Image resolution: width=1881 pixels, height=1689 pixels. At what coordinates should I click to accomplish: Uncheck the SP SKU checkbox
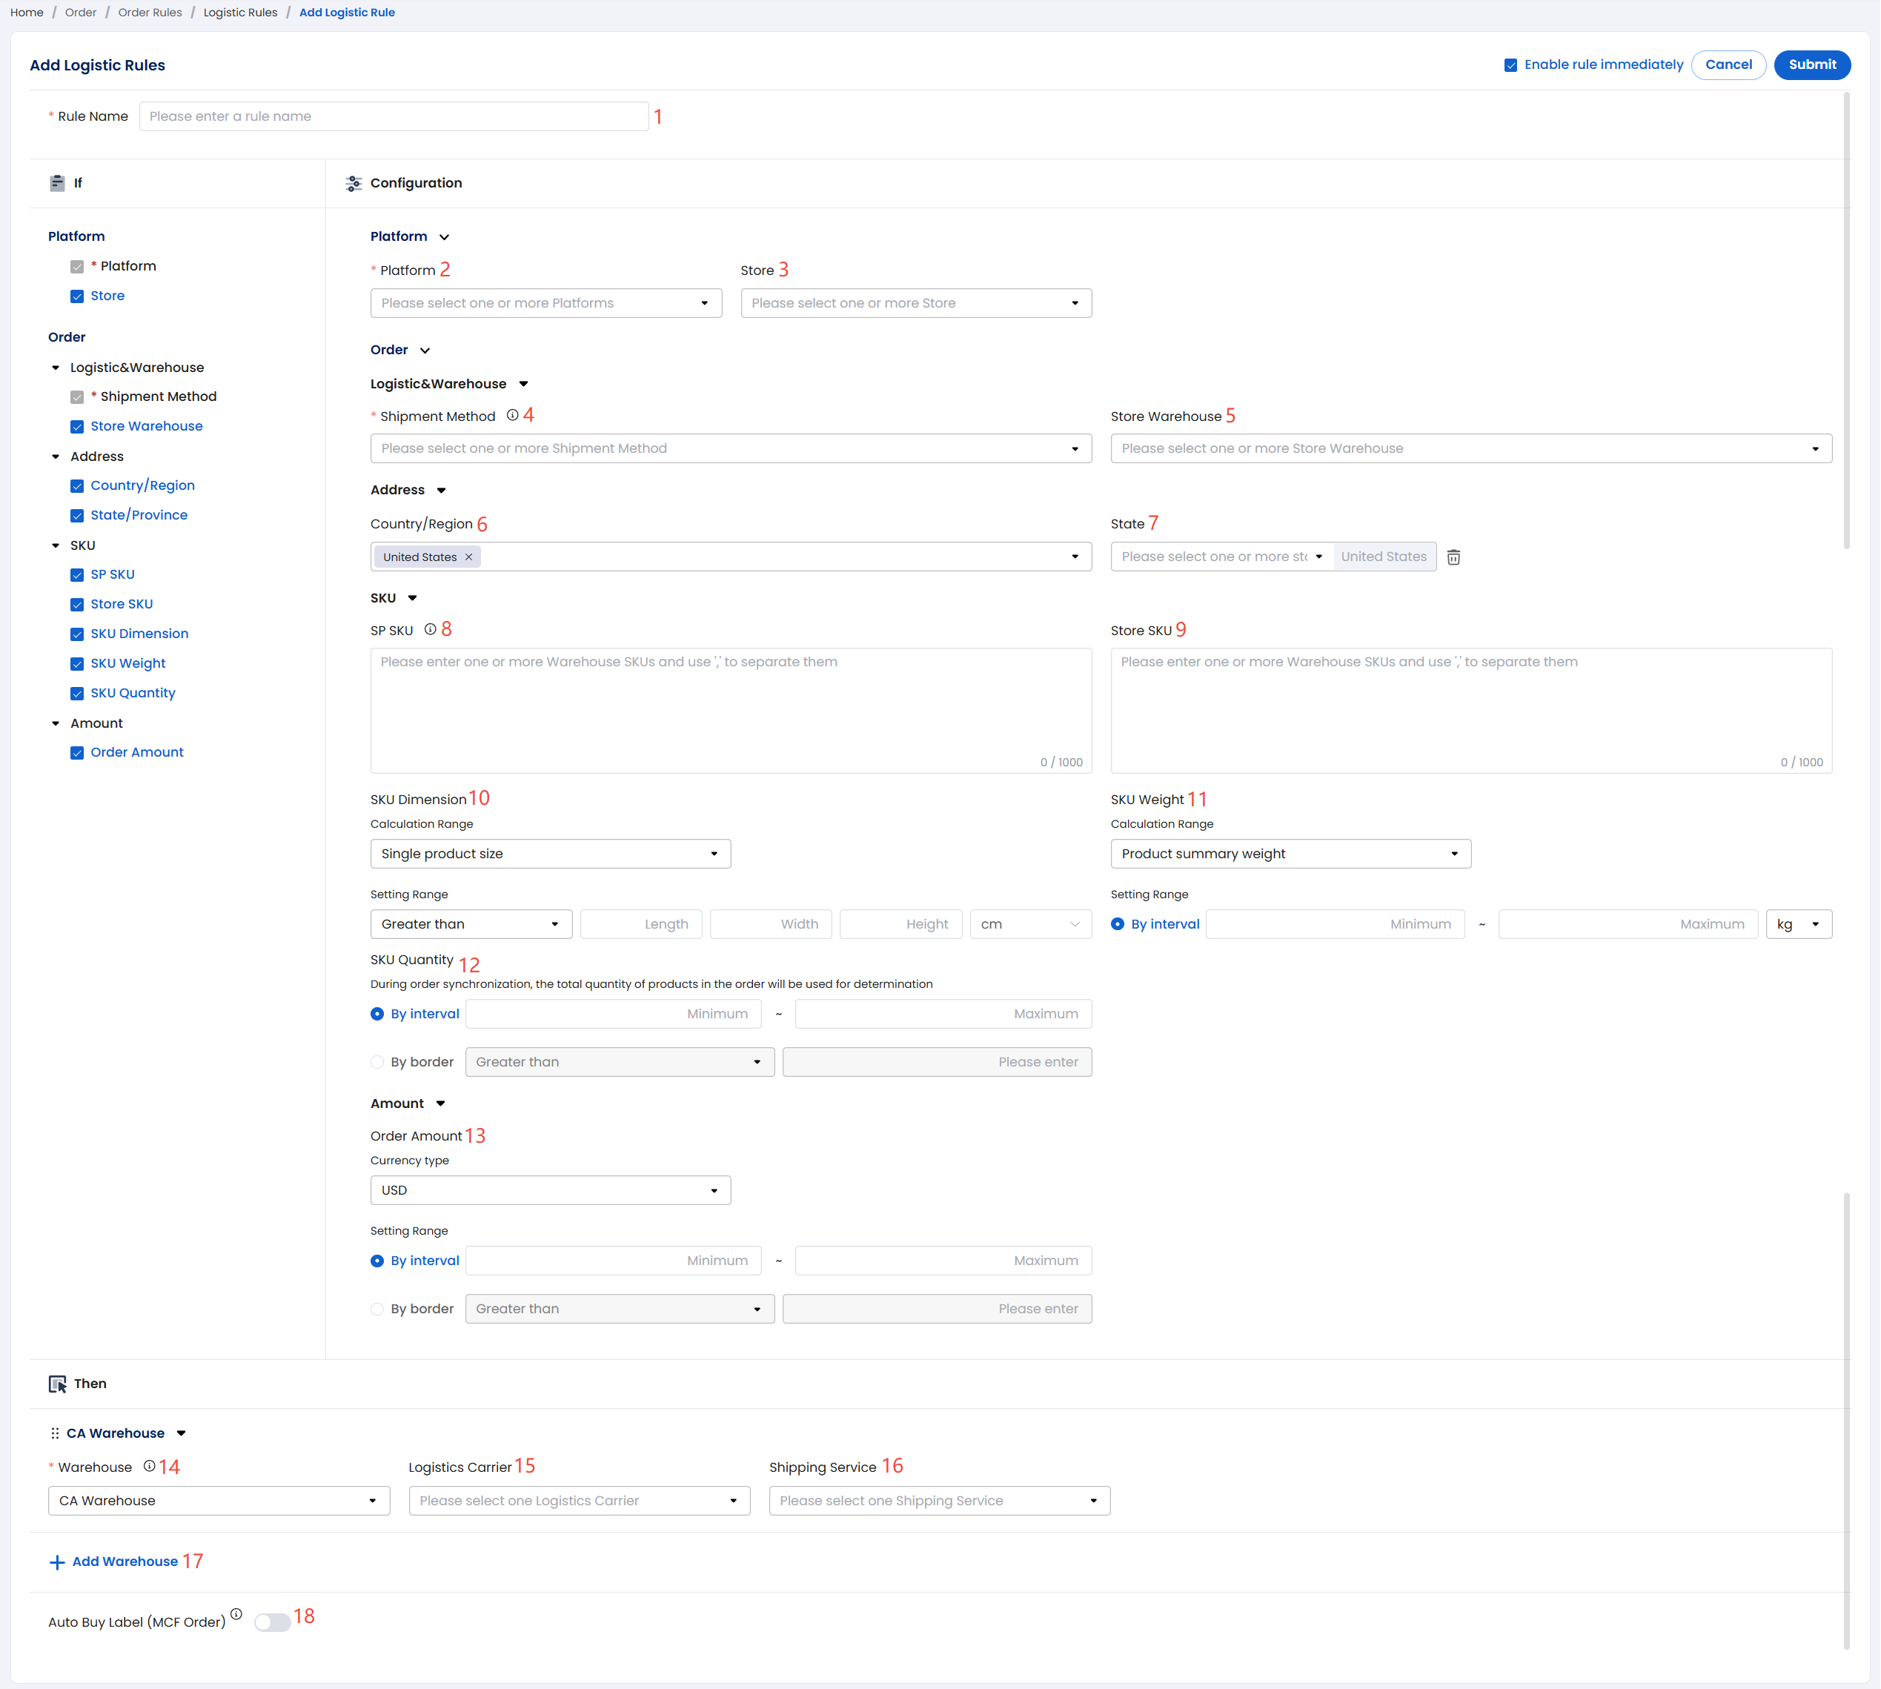tap(77, 575)
